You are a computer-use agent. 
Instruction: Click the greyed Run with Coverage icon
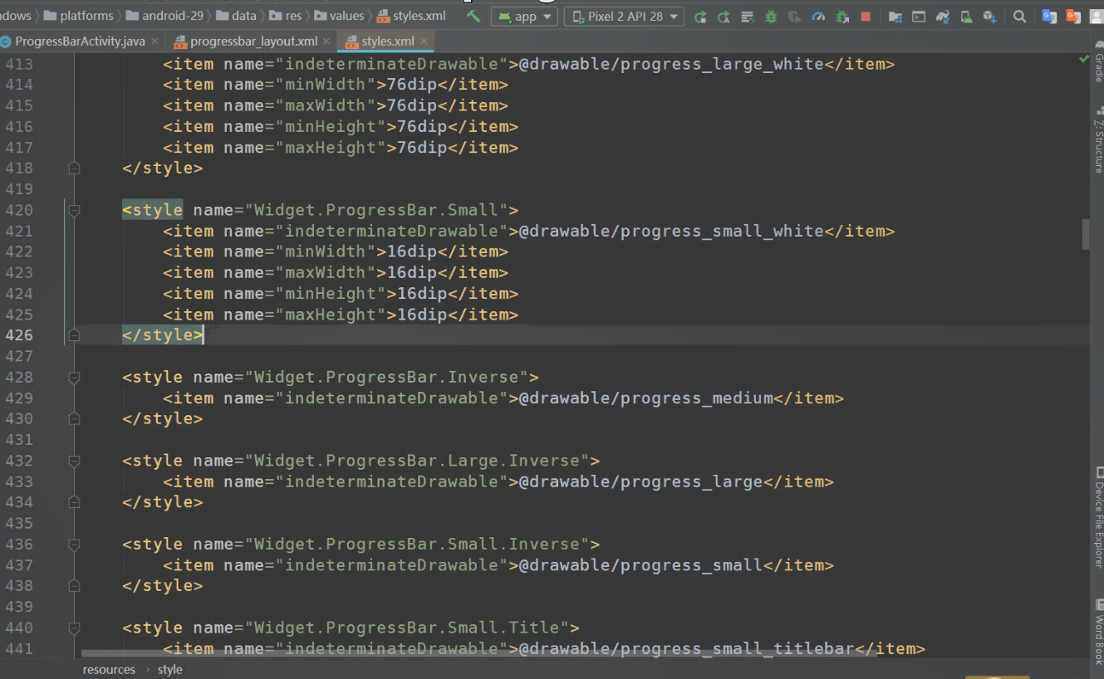pyautogui.click(x=794, y=17)
